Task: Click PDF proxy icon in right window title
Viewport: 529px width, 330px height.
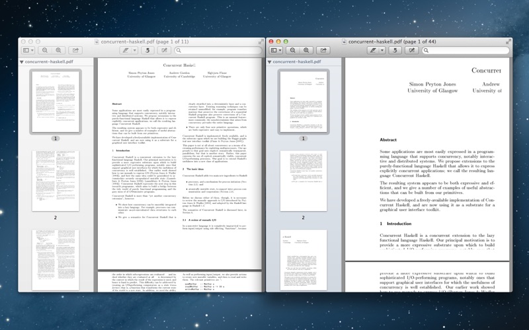Action: point(344,42)
